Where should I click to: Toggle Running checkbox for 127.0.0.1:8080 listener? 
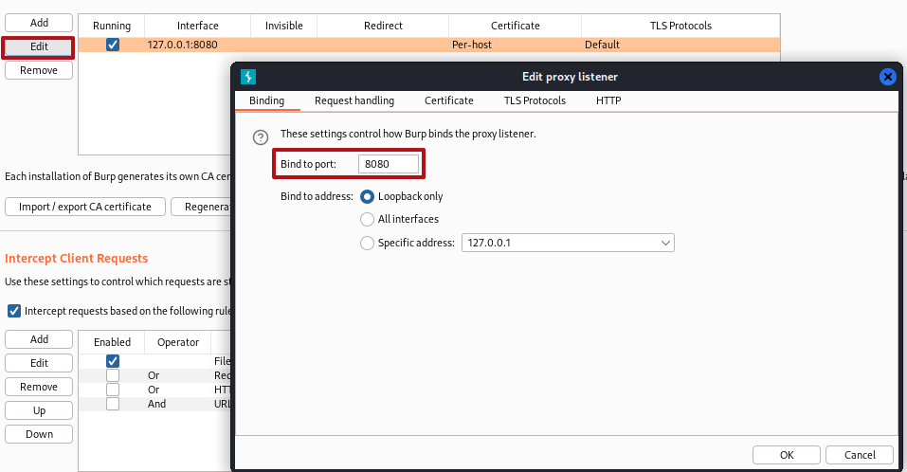[113, 45]
